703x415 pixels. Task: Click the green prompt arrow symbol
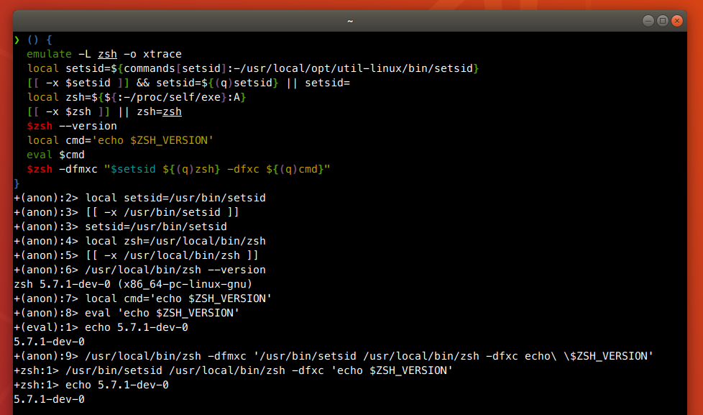tap(17, 40)
